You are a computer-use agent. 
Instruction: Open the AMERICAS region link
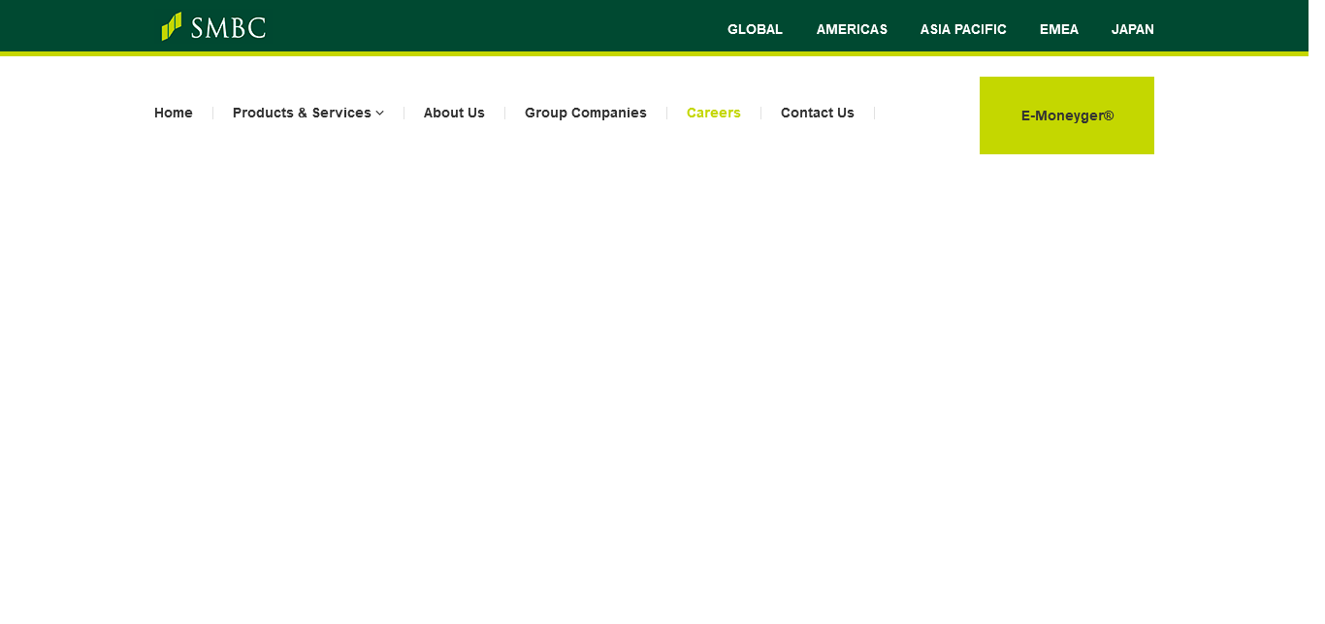pyautogui.click(x=852, y=29)
